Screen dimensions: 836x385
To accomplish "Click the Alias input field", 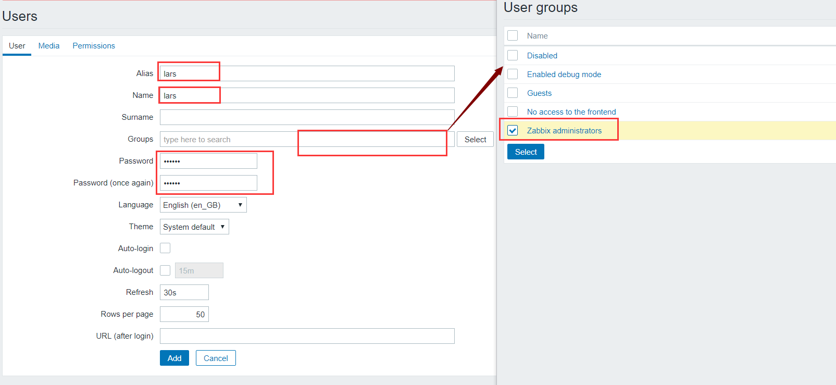I will click(307, 73).
